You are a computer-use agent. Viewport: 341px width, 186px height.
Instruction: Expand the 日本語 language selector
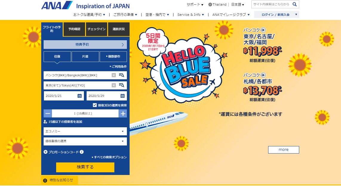pyautogui.click(x=238, y=5)
